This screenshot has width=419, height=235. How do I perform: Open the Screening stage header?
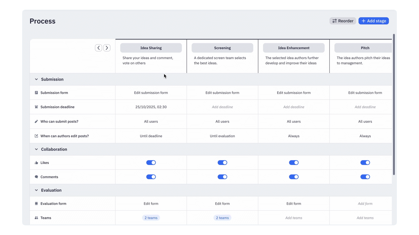222,48
